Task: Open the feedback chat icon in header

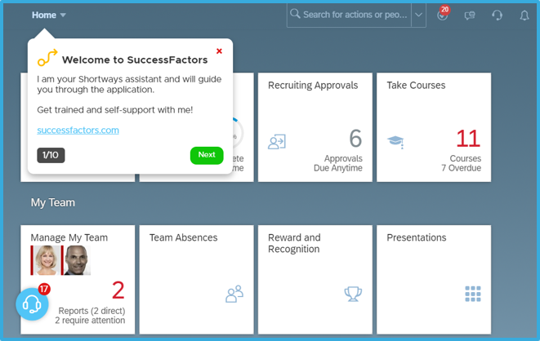Action: (x=470, y=15)
